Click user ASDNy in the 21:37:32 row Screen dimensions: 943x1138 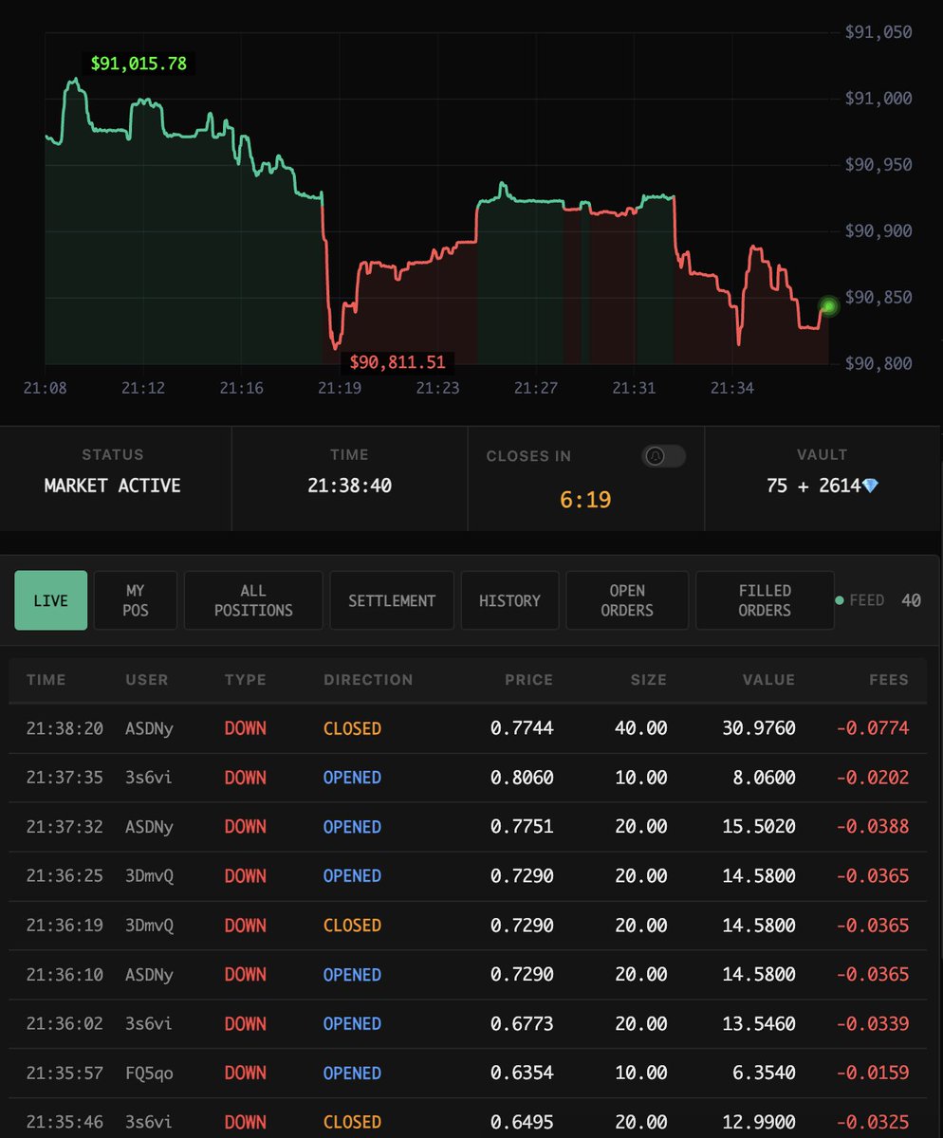tap(150, 827)
